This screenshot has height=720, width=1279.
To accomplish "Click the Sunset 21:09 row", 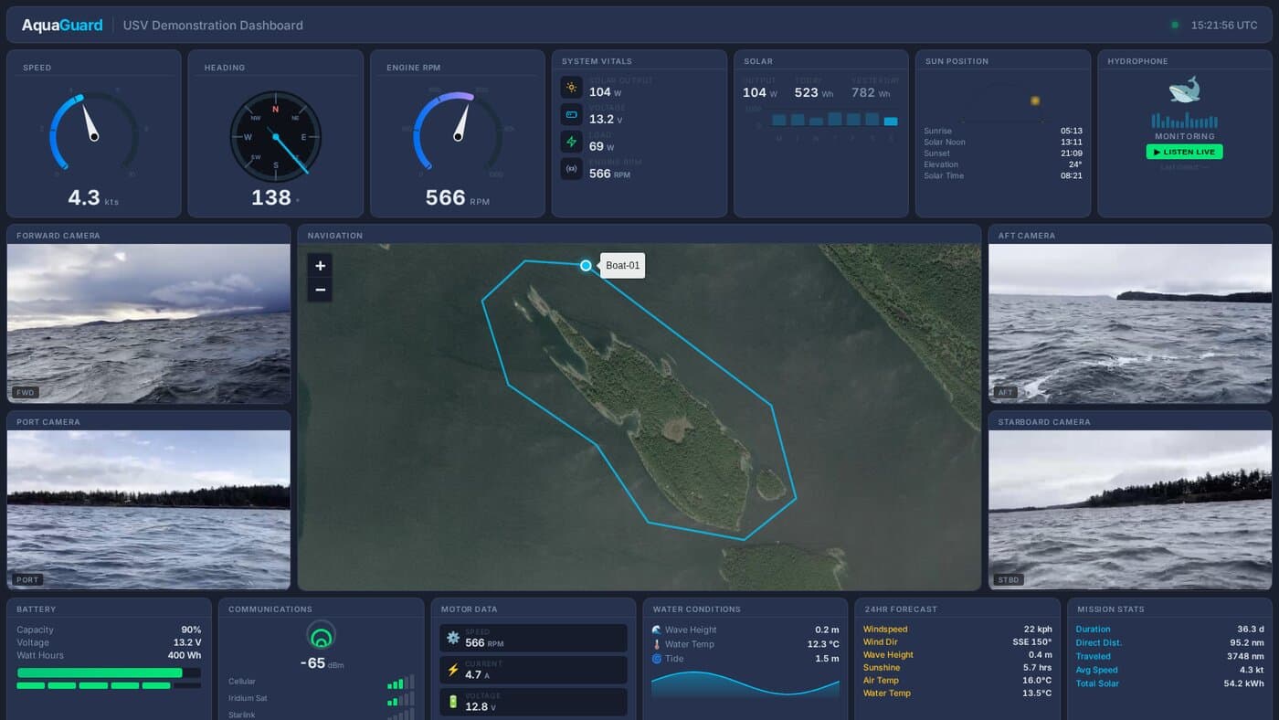I will 1003,154.
